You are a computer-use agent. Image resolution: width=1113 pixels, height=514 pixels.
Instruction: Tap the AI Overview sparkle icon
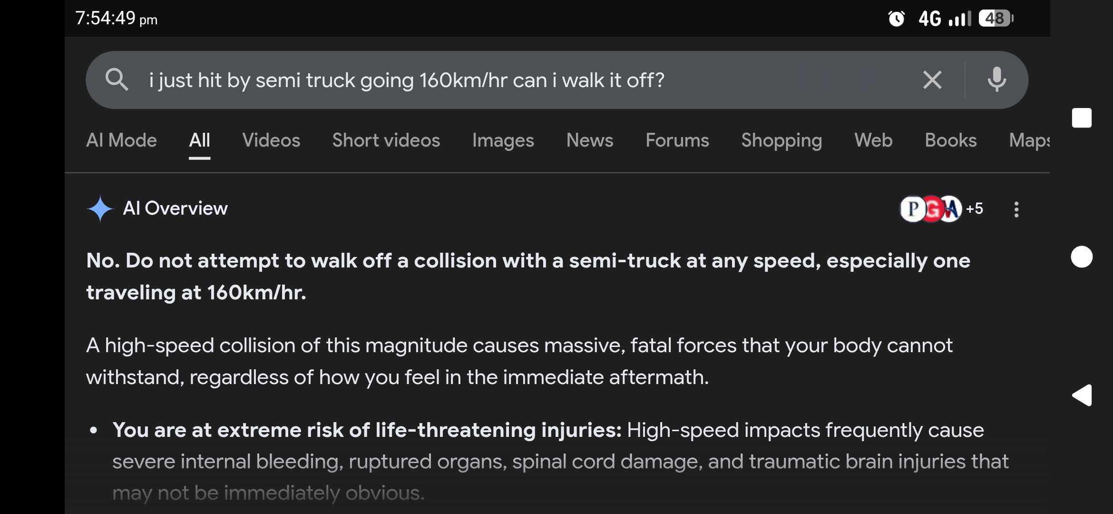100,208
